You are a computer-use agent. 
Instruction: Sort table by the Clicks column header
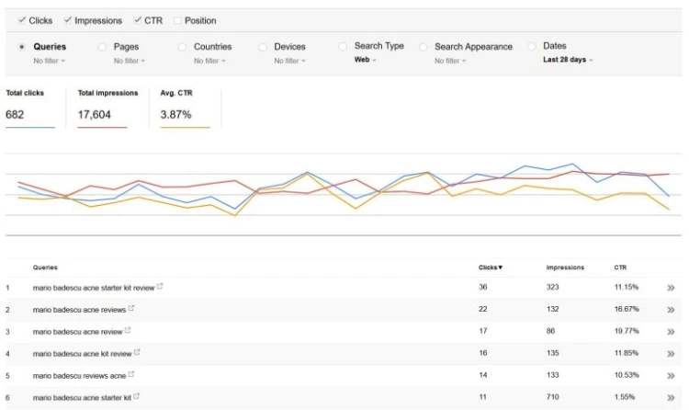[x=491, y=268]
